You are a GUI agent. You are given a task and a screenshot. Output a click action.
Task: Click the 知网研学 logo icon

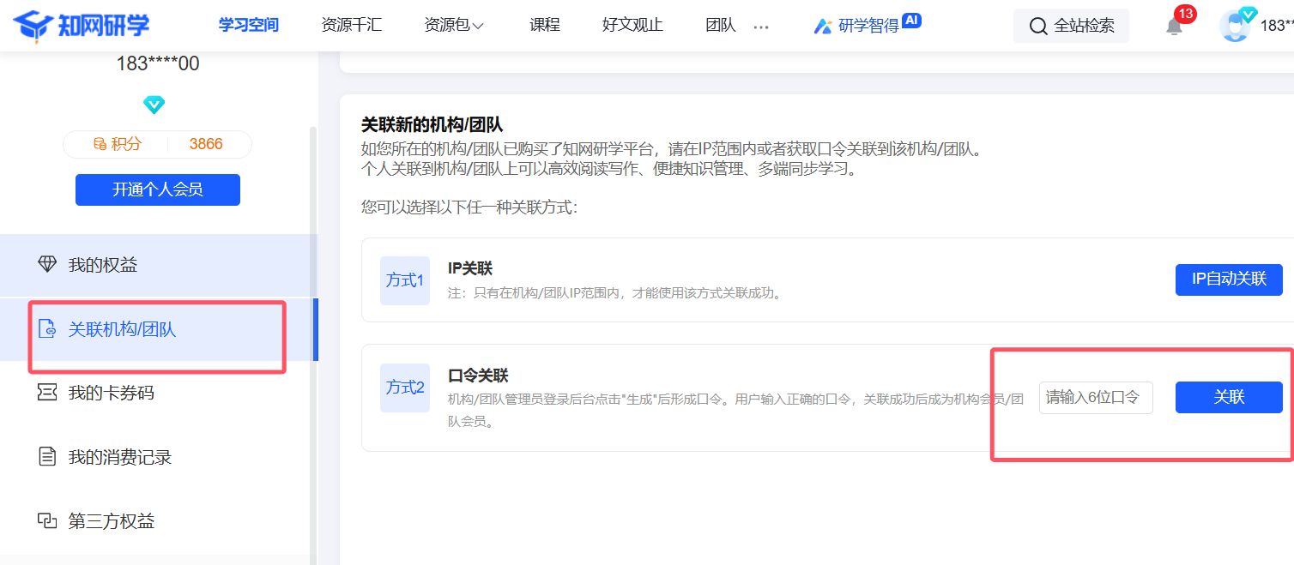pos(33,26)
